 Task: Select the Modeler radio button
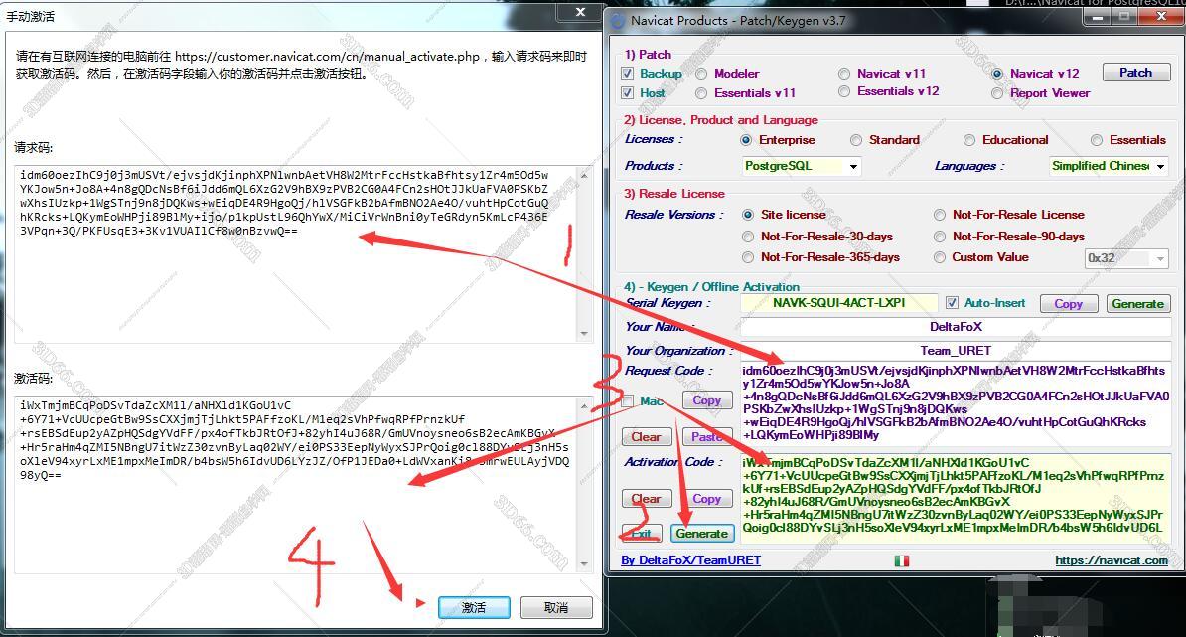point(702,74)
